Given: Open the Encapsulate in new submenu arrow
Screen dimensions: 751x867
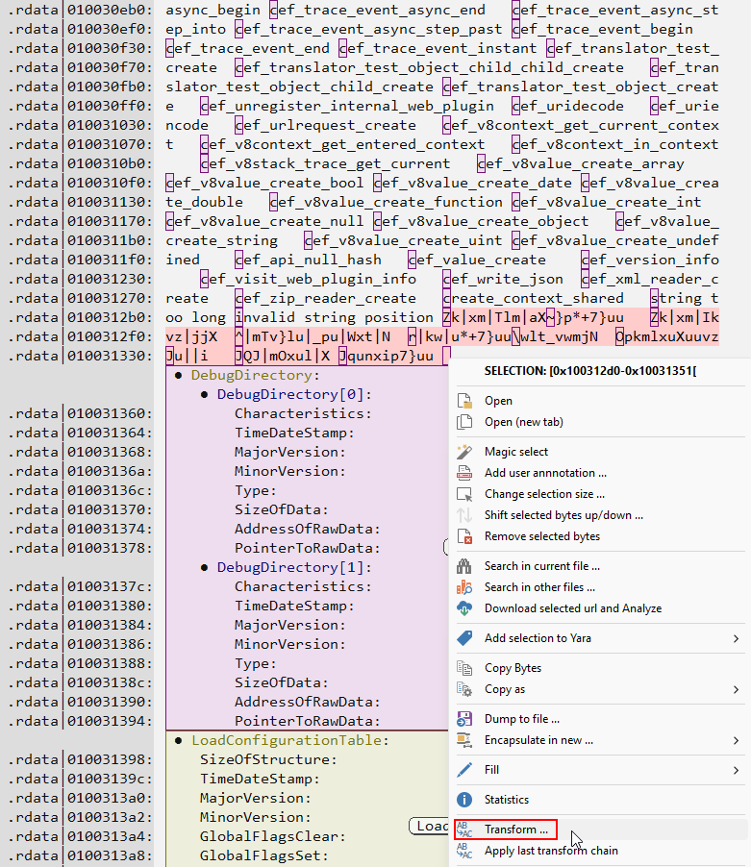Looking at the screenshot, I should 736,740.
